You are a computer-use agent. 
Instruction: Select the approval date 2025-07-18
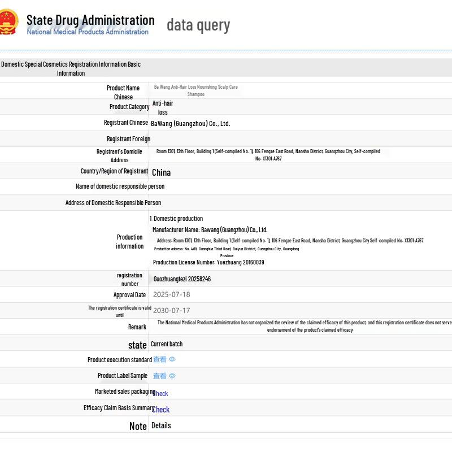coord(172,294)
